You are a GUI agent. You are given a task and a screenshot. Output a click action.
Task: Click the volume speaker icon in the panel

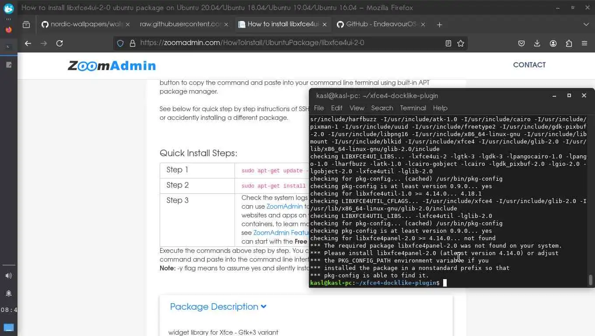click(9, 276)
